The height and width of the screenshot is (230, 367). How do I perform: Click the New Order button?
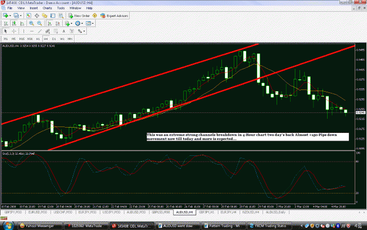(x=79, y=16)
